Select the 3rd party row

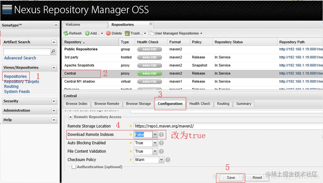pyautogui.click(x=192, y=57)
